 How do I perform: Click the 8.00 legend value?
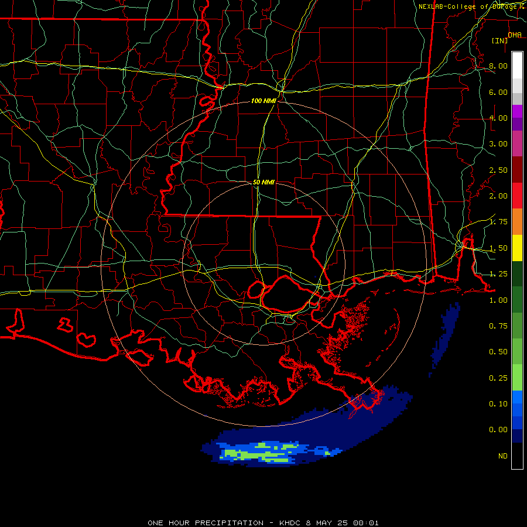498,66
